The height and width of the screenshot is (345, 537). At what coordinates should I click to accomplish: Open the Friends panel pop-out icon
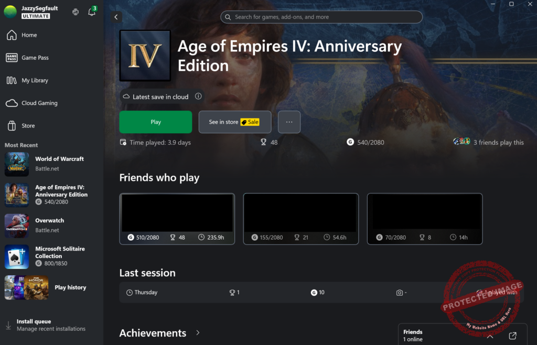tap(513, 336)
